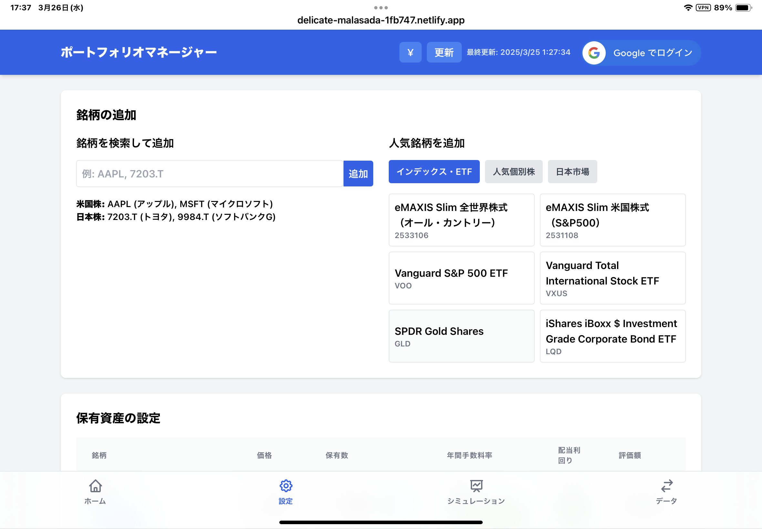Focus the ticker search field 例: AAPL, 7203.T
The height and width of the screenshot is (529, 762).
point(210,174)
